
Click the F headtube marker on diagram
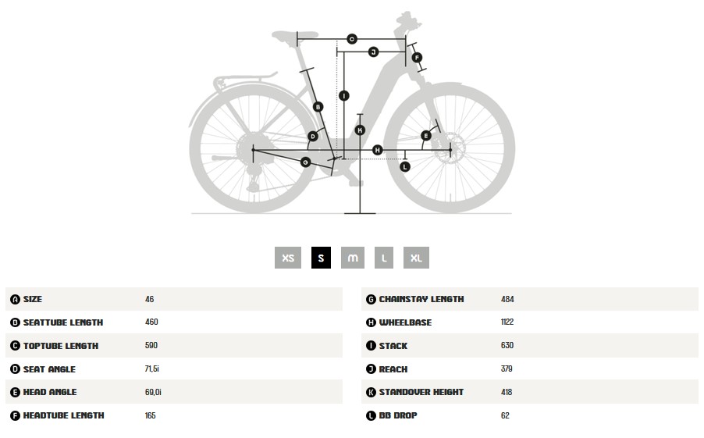(417, 58)
